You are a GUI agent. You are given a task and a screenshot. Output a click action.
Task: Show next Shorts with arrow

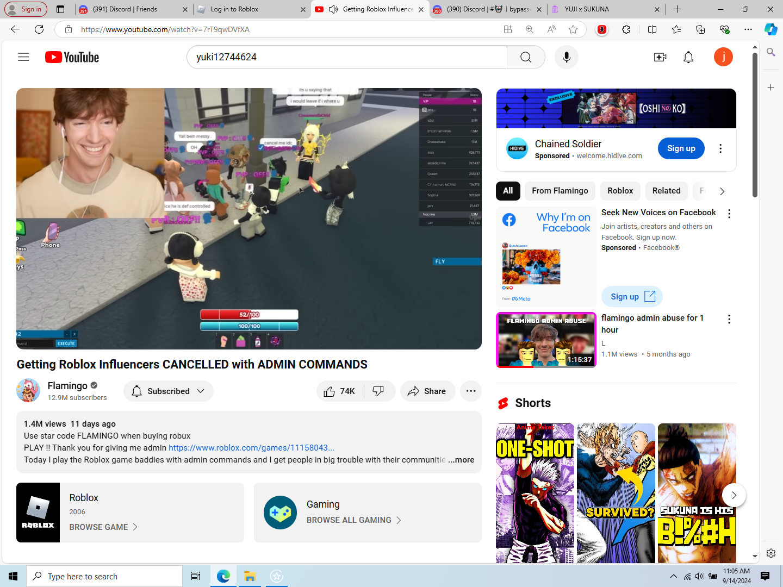[734, 495]
